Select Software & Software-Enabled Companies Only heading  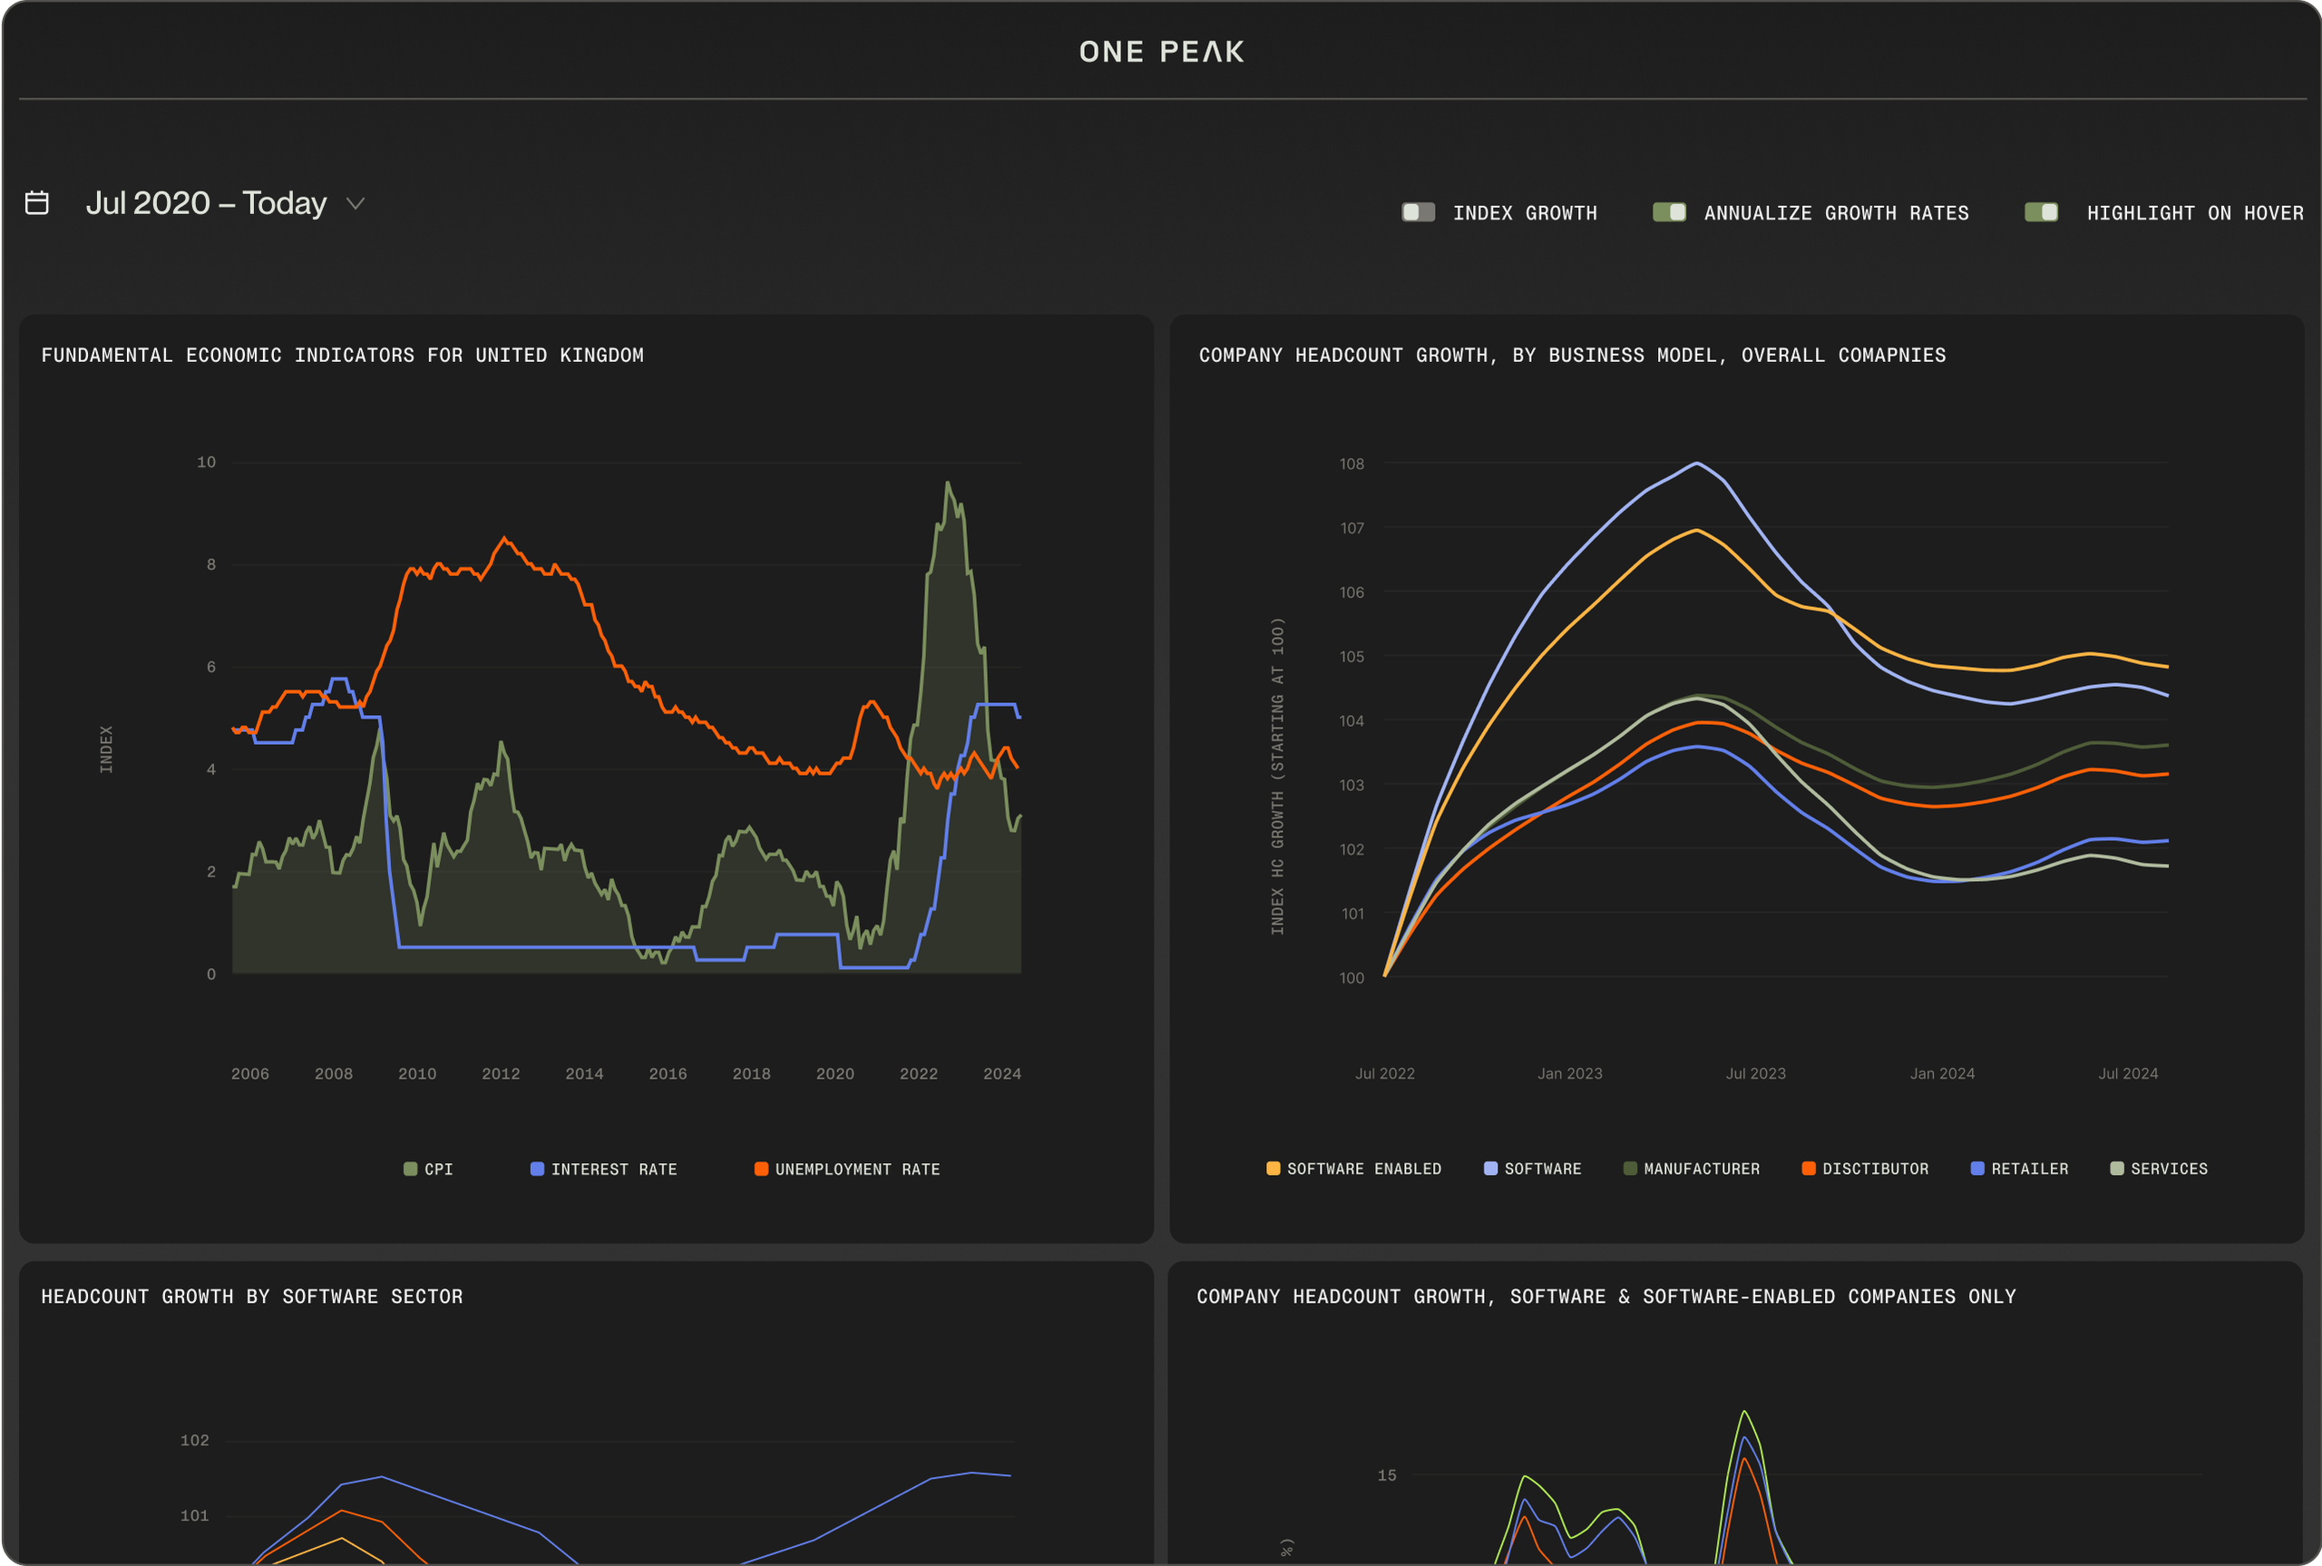tap(1606, 1297)
